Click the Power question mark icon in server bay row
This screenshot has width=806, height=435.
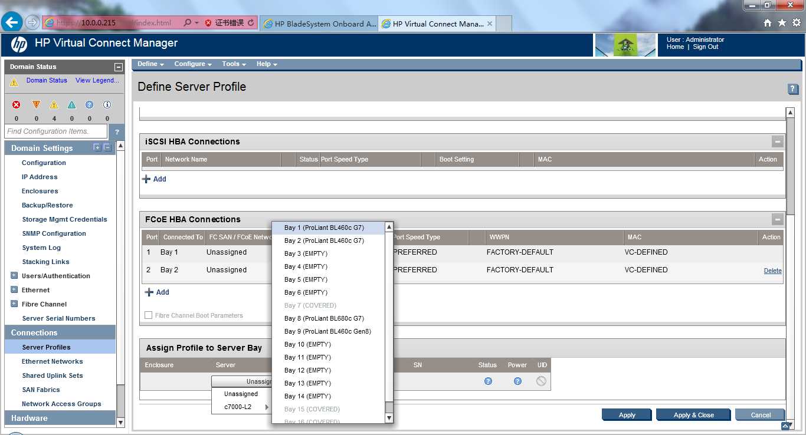click(x=517, y=381)
